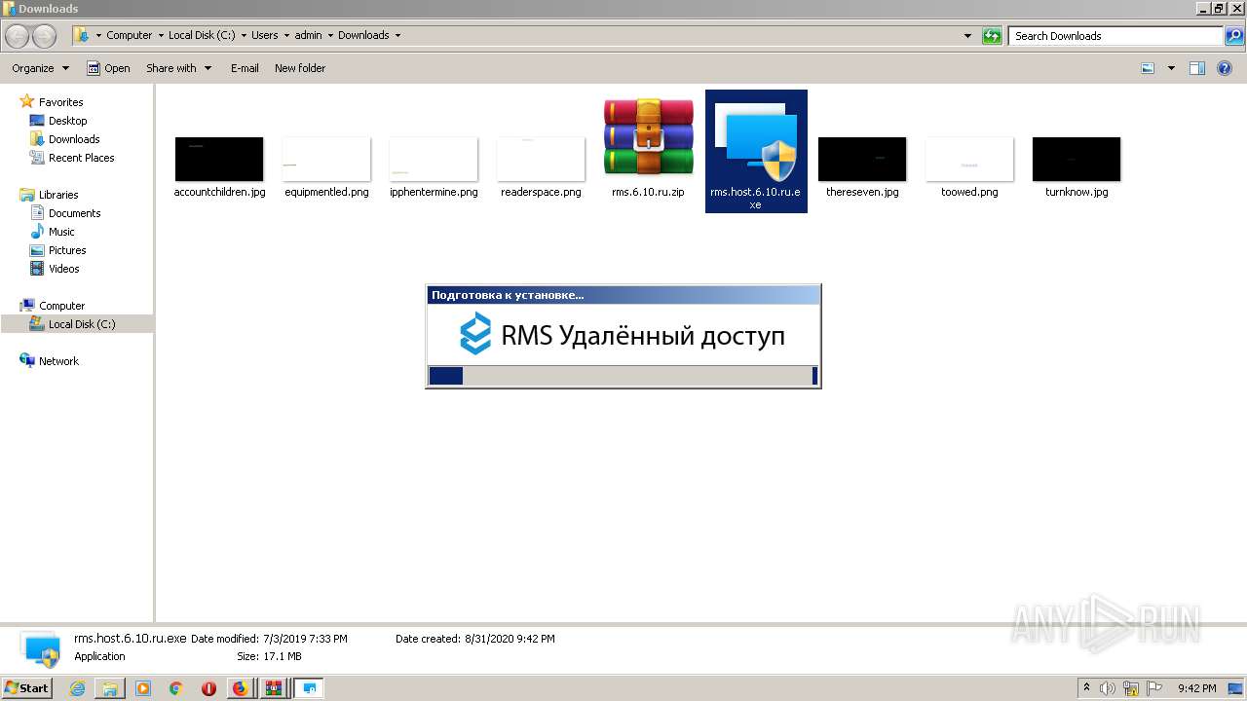The image size is (1247, 701).
Task: Refresh the Downloads folder view
Action: point(992,36)
